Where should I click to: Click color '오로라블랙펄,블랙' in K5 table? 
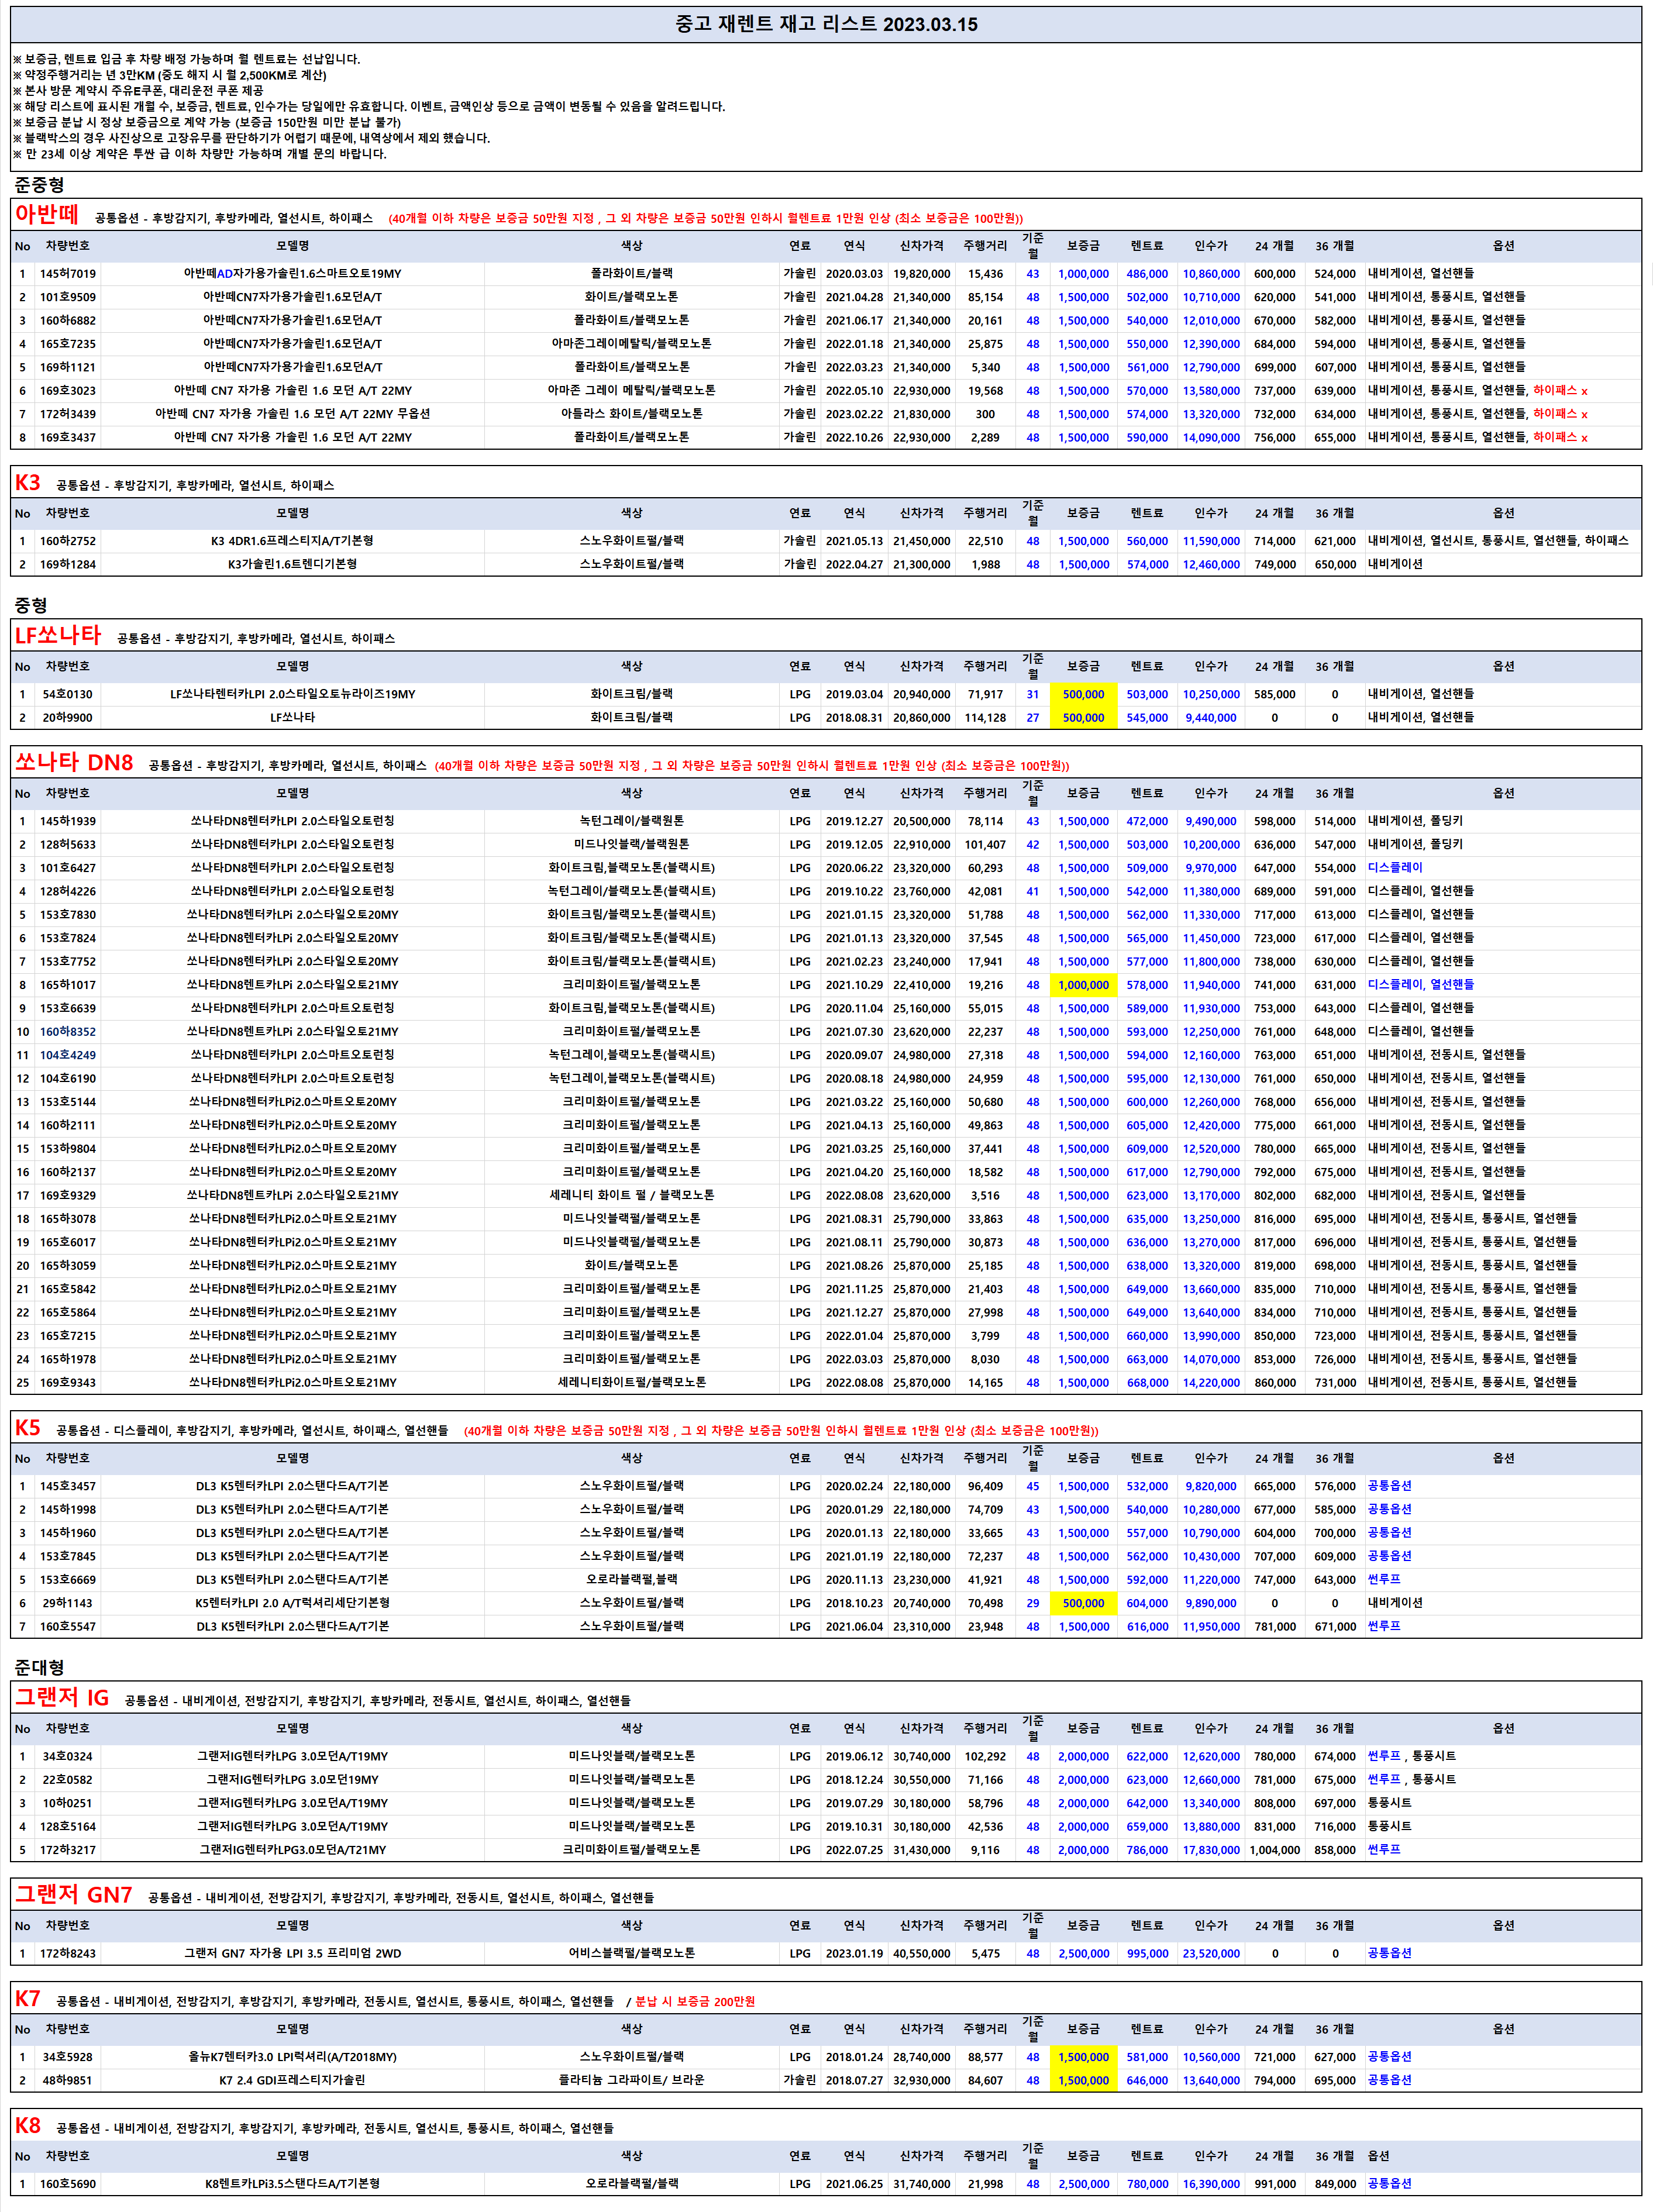coord(631,1580)
